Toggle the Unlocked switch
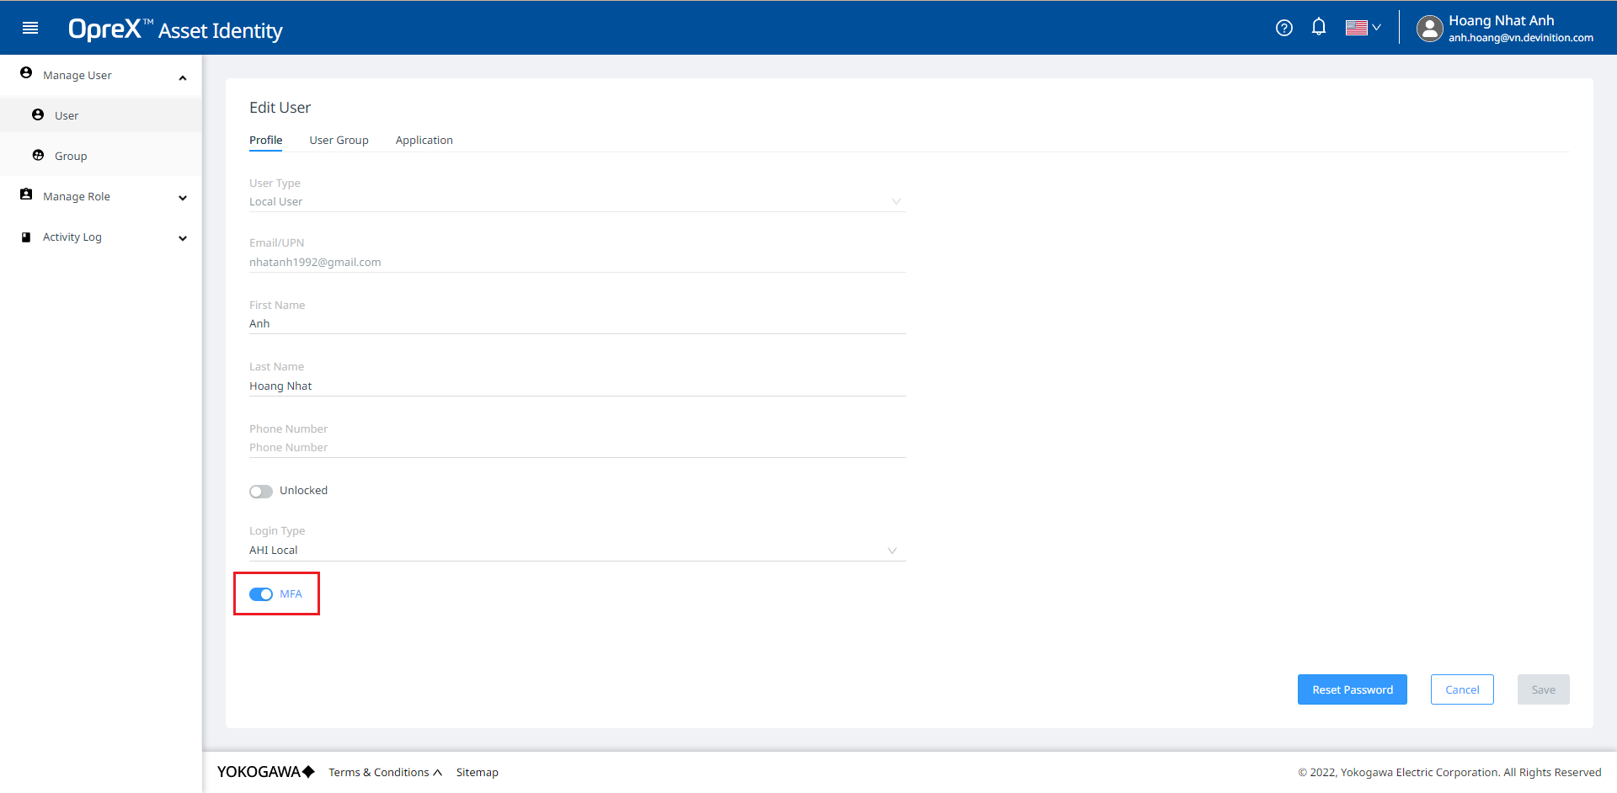The width and height of the screenshot is (1617, 793). pyautogui.click(x=261, y=492)
